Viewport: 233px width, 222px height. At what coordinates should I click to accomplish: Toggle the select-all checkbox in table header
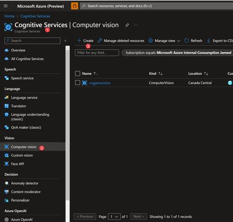click(x=78, y=74)
